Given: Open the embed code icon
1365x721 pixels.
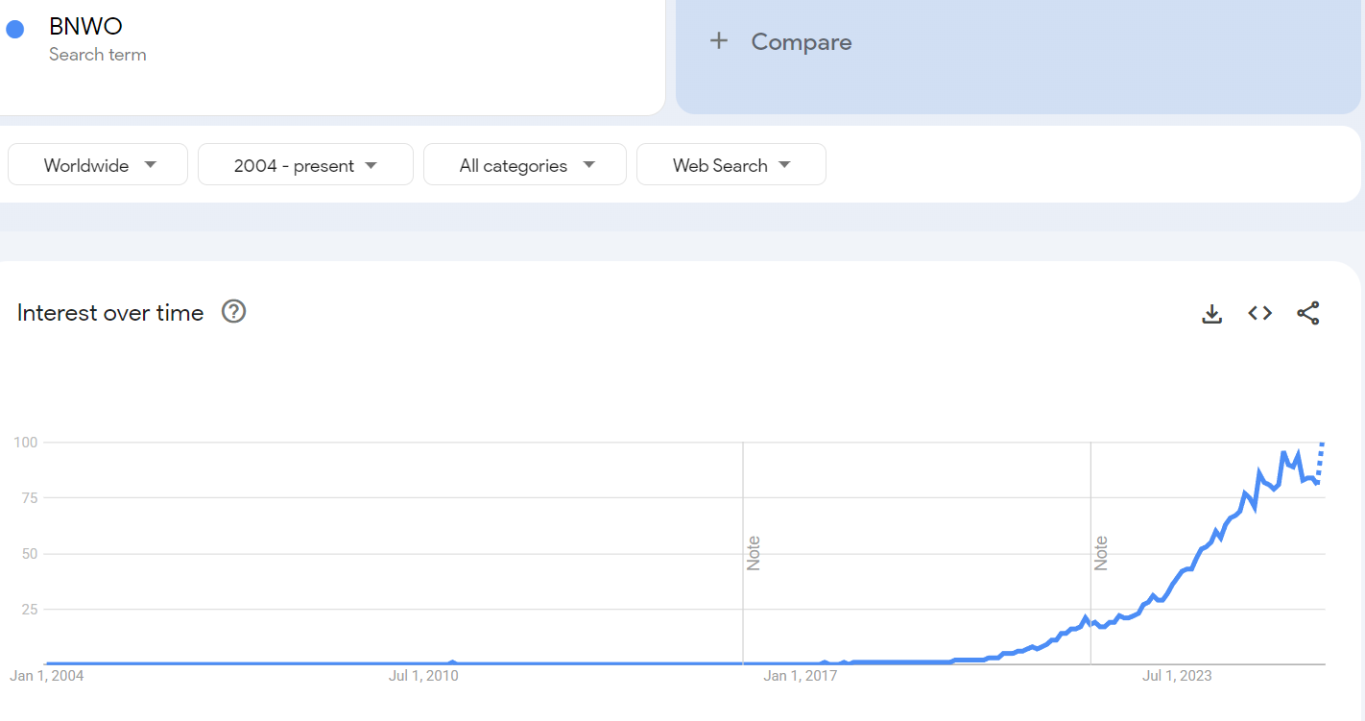Looking at the screenshot, I should 1260,313.
